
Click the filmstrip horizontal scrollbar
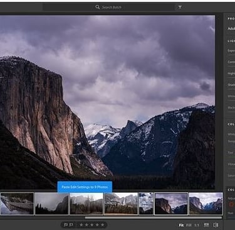coord(153,217)
